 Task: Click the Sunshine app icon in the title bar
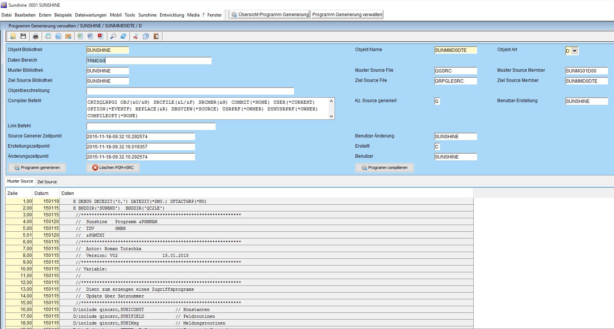coord(4,5)
